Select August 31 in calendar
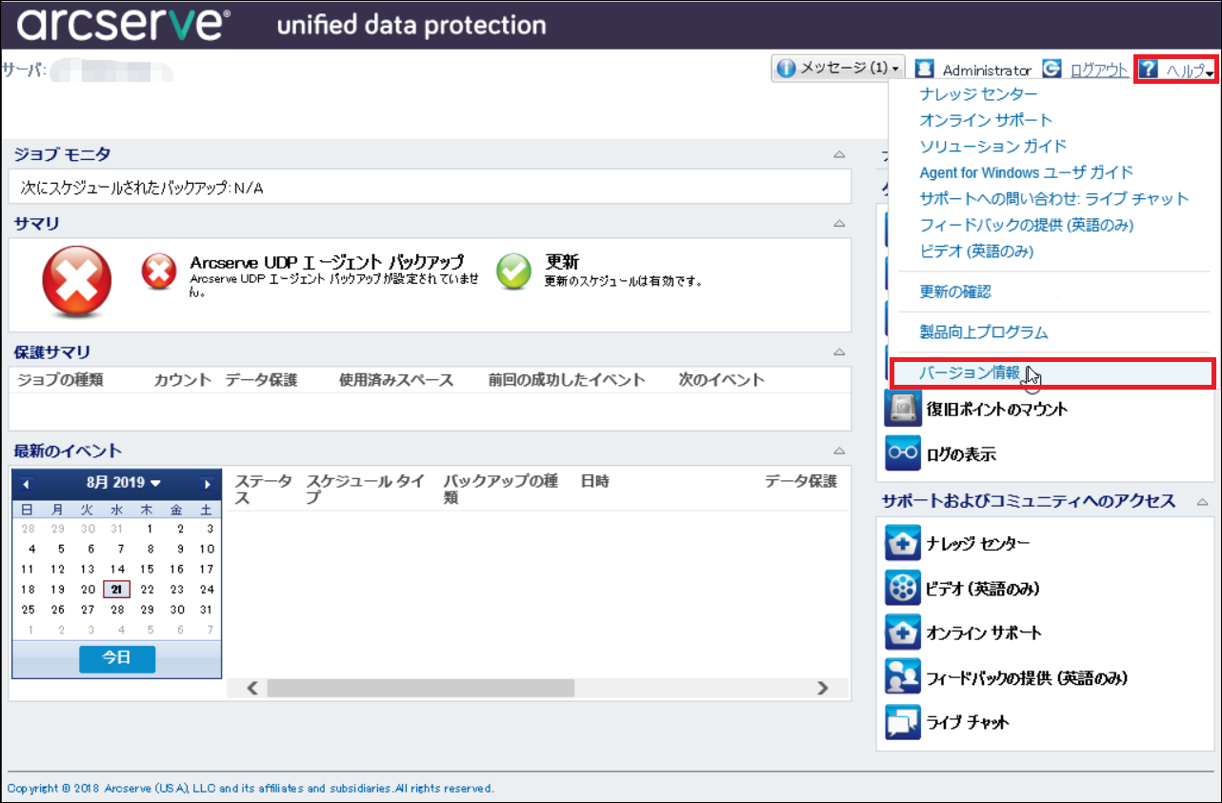The image size is (1222, 803). tap(207, 610)
